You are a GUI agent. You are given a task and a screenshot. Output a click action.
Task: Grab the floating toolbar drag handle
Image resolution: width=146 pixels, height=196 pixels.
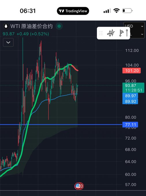(101, 33)
